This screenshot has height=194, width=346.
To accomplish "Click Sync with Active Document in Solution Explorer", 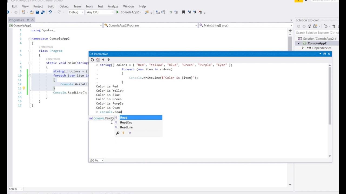I will [334, 26].
